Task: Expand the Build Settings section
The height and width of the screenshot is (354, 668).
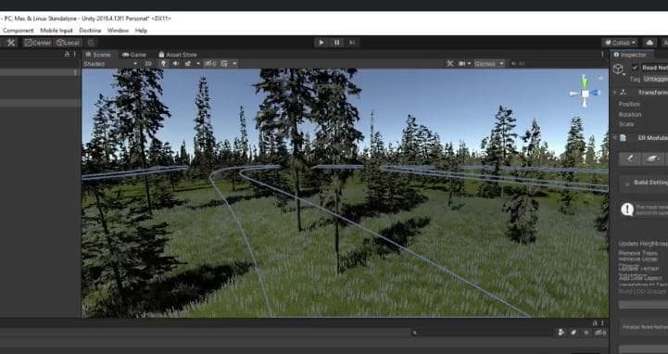Action: (x=644, y=183)
